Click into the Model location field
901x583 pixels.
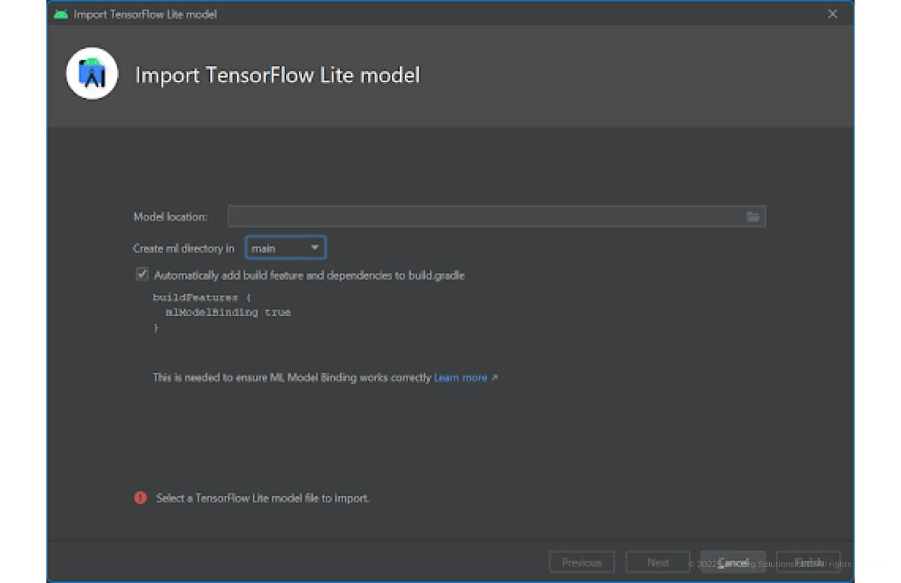[497, 217]
